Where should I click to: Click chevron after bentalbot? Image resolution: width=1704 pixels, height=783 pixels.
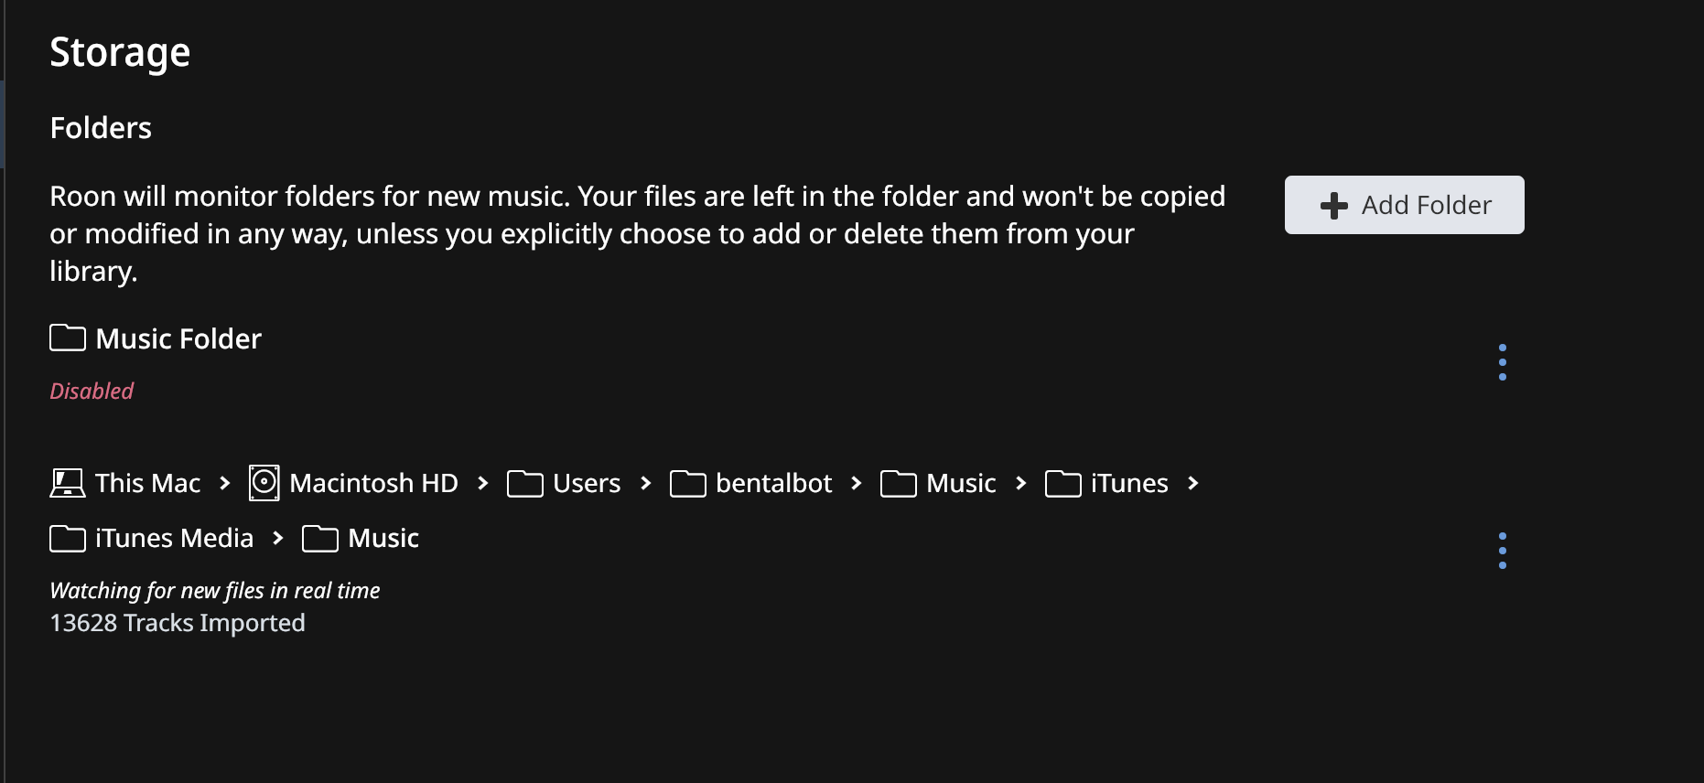click(857, 483)
